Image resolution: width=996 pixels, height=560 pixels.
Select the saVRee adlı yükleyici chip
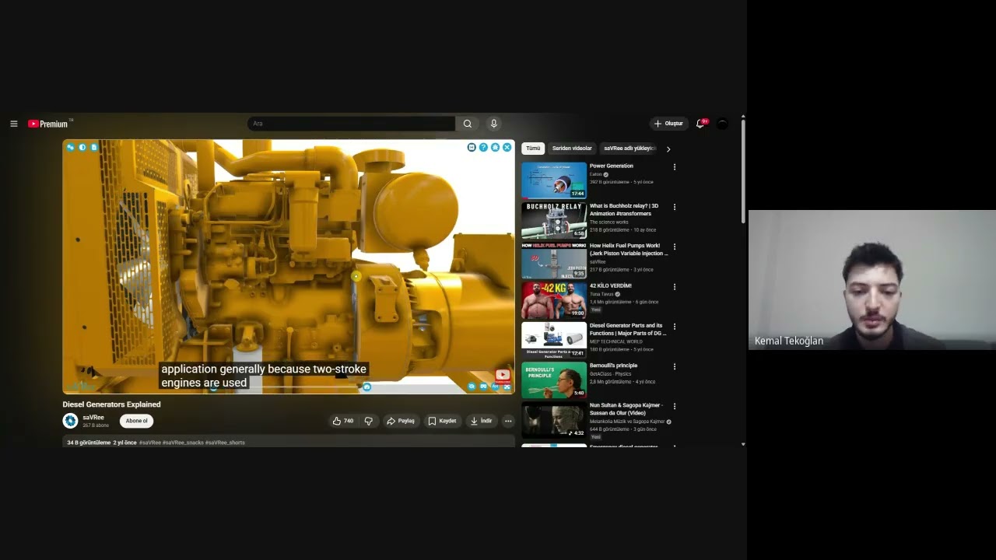630,148
